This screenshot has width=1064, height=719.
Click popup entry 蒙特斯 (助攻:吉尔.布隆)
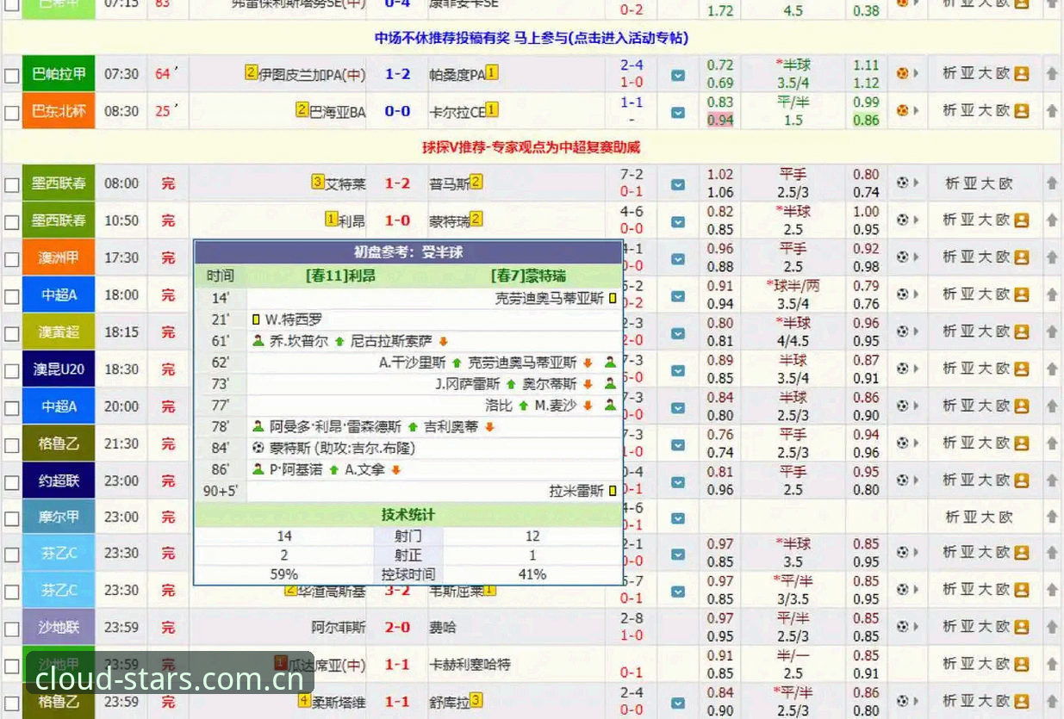(x=342, y=448)
